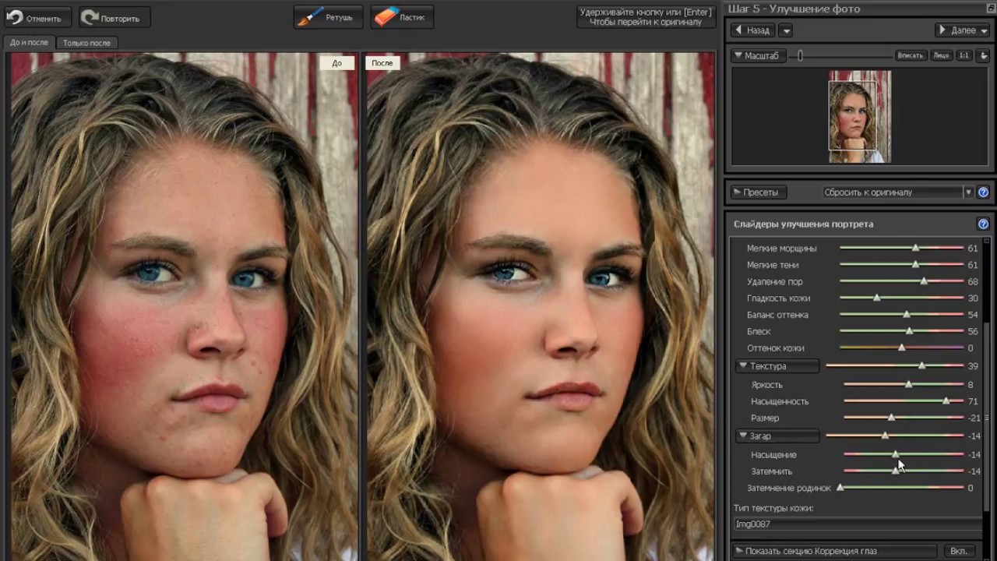
Task: Toggle the Вкл. button for eye correction
Action: 959,551
